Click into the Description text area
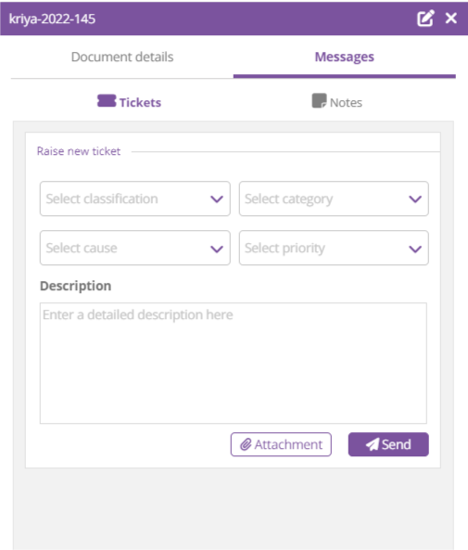 234,363
